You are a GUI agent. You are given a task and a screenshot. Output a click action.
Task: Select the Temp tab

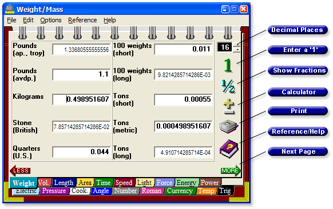[x=206, y=191]
